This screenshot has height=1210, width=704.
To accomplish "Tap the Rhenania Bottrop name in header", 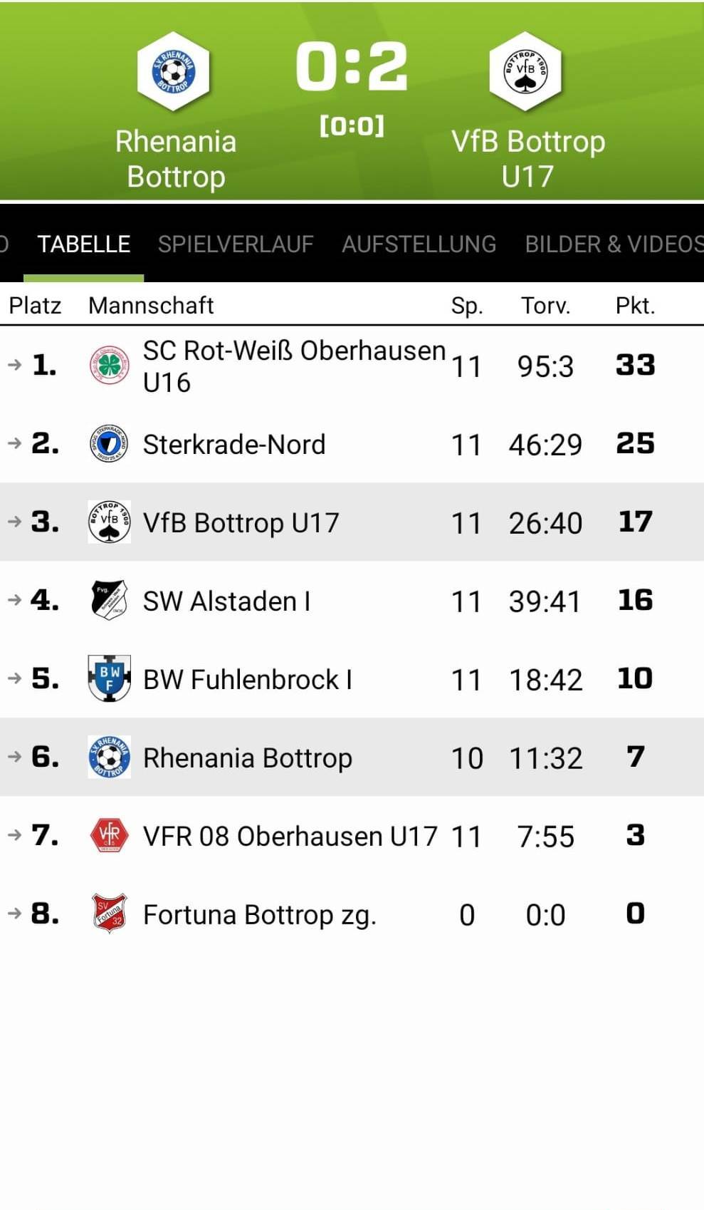I will [x=176, y=159].
